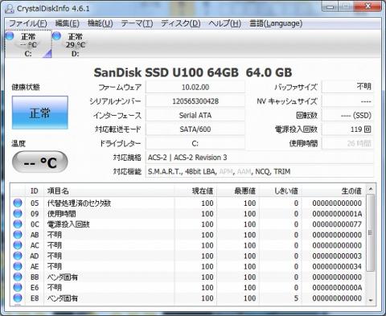Click the 現在値 column header
Screen dimensions: 386x316
195,191
